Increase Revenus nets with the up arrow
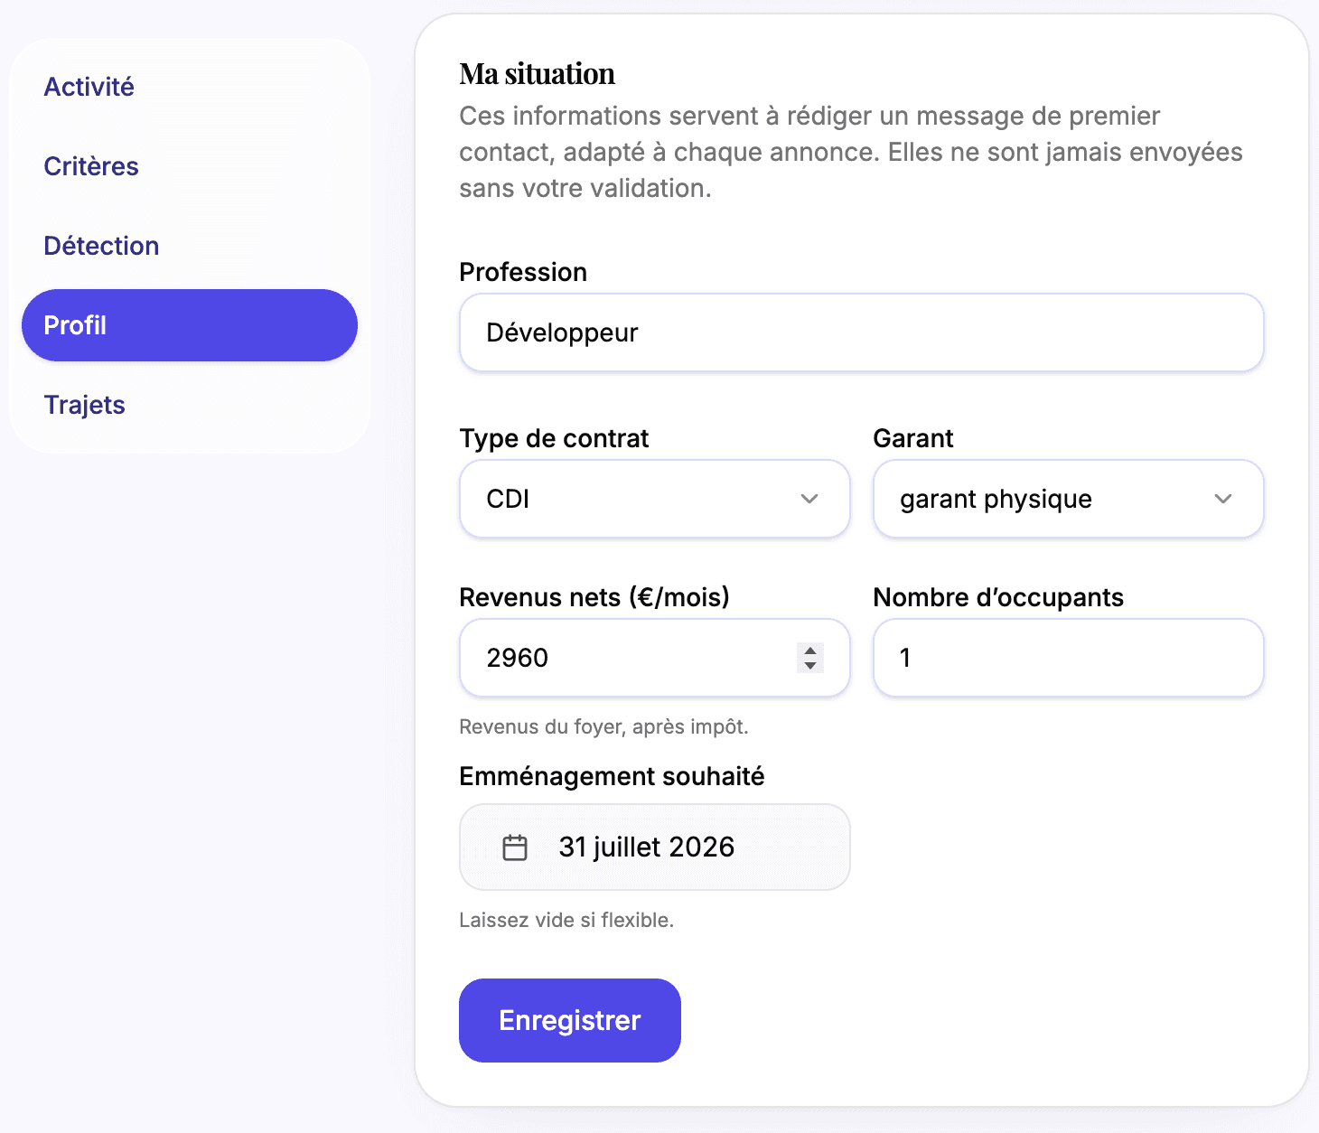This screenshot has width=1319, height=1133. [810, 651]
